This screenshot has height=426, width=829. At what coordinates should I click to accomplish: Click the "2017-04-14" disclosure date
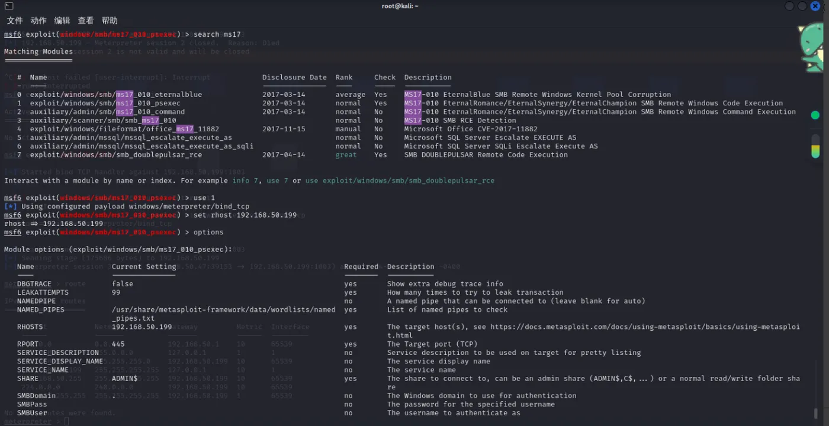pos(284,155)
